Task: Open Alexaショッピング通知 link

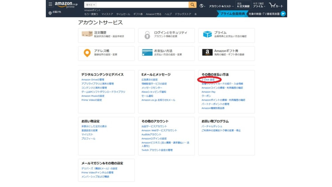Action: click(154, 92)
